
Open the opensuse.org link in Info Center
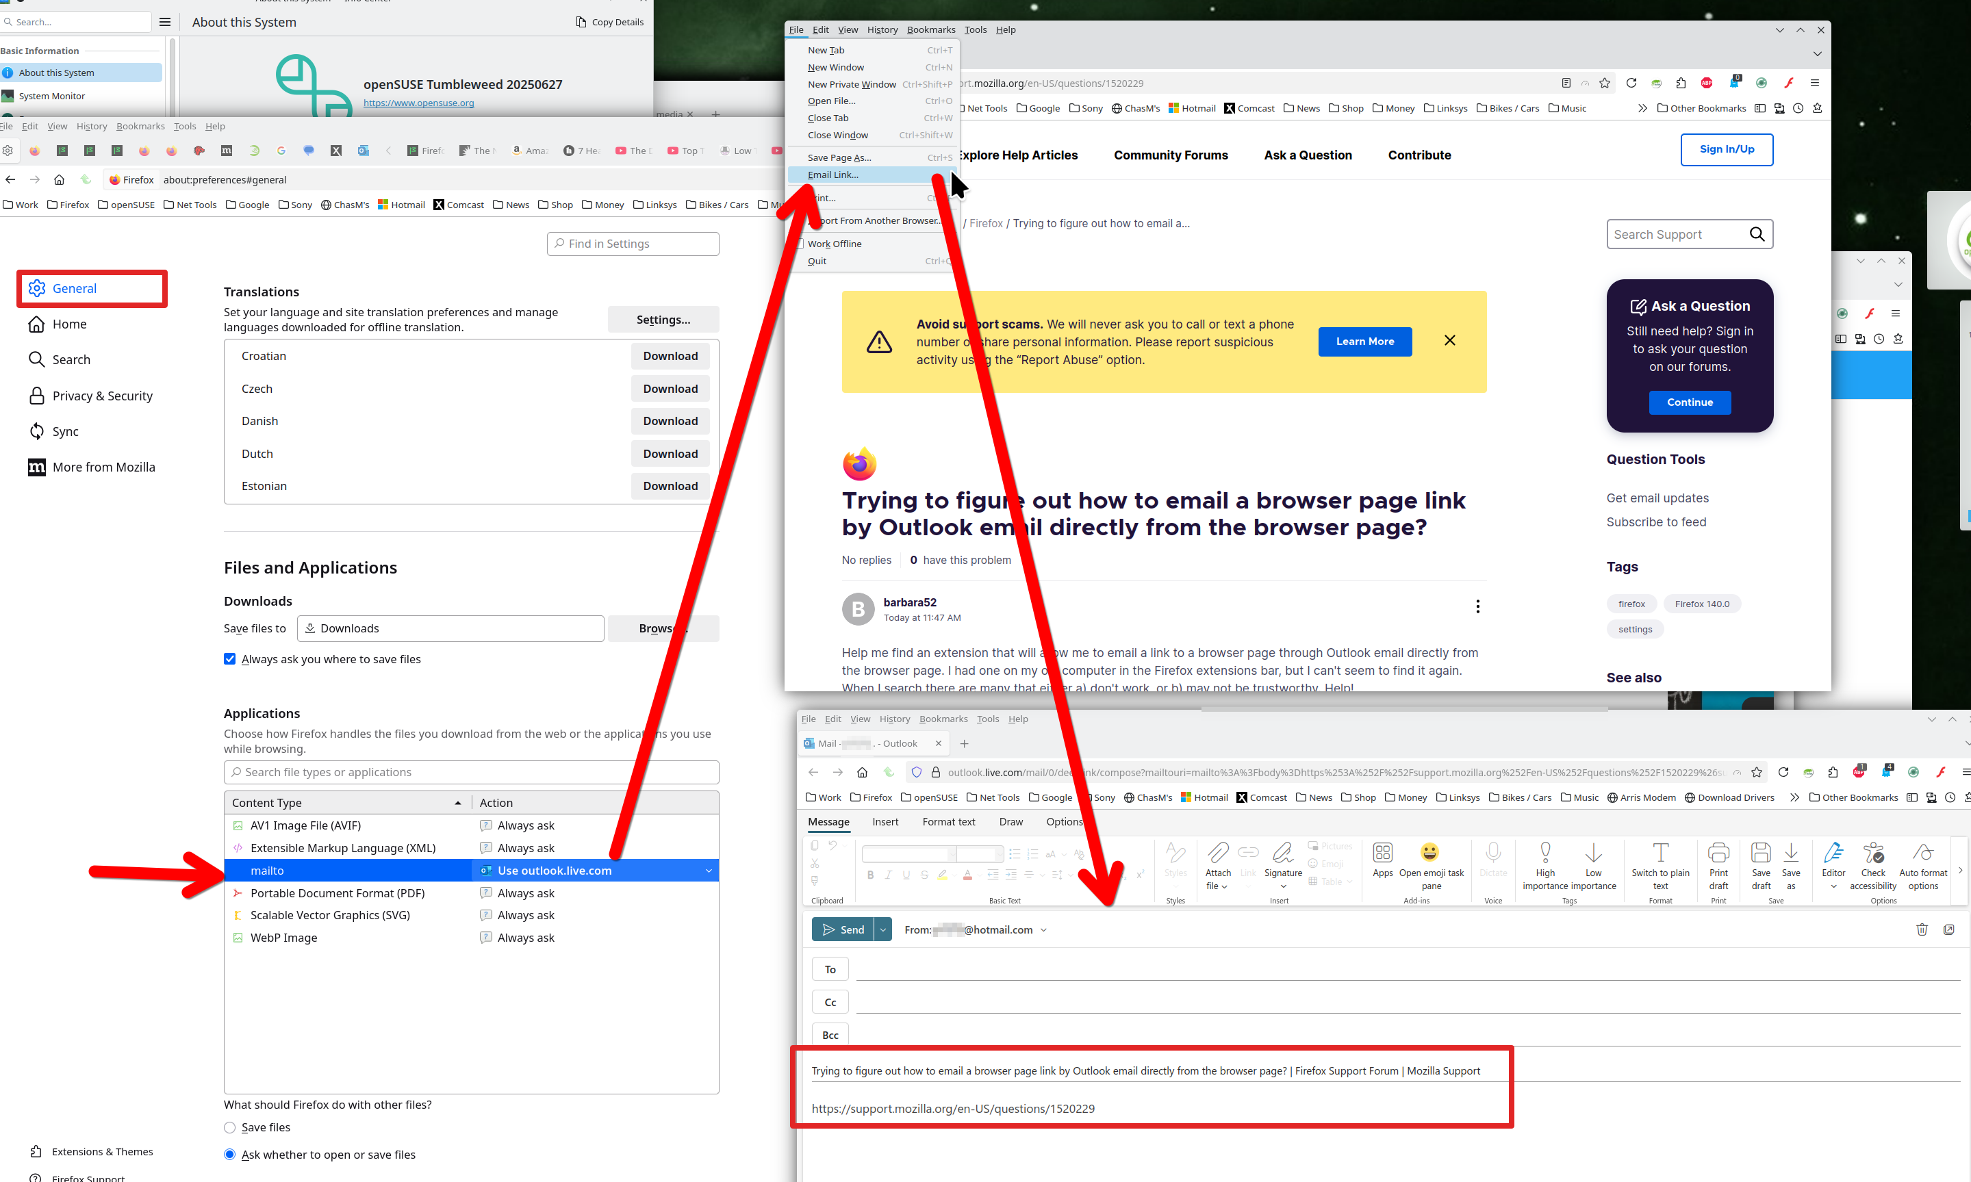pos(418,103)
